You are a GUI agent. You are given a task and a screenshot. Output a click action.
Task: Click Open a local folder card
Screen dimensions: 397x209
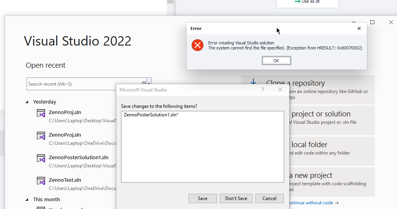coord(332,151)
